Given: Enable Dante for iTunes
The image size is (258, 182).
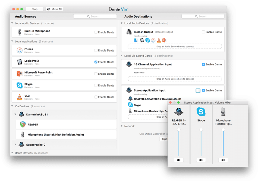Looking at the screenshot, I should pyautogui.click(x=96, y=50).
